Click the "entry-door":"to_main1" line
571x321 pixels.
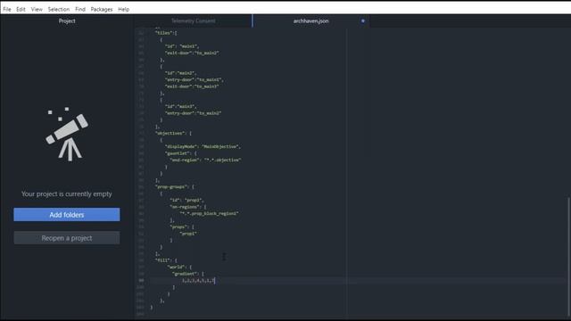pyautogui.click(x=194, y=79)
